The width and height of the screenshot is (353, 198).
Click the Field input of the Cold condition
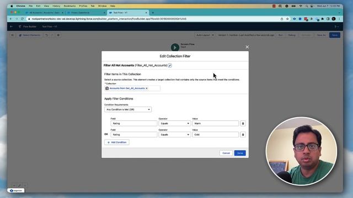click(133, 135)
